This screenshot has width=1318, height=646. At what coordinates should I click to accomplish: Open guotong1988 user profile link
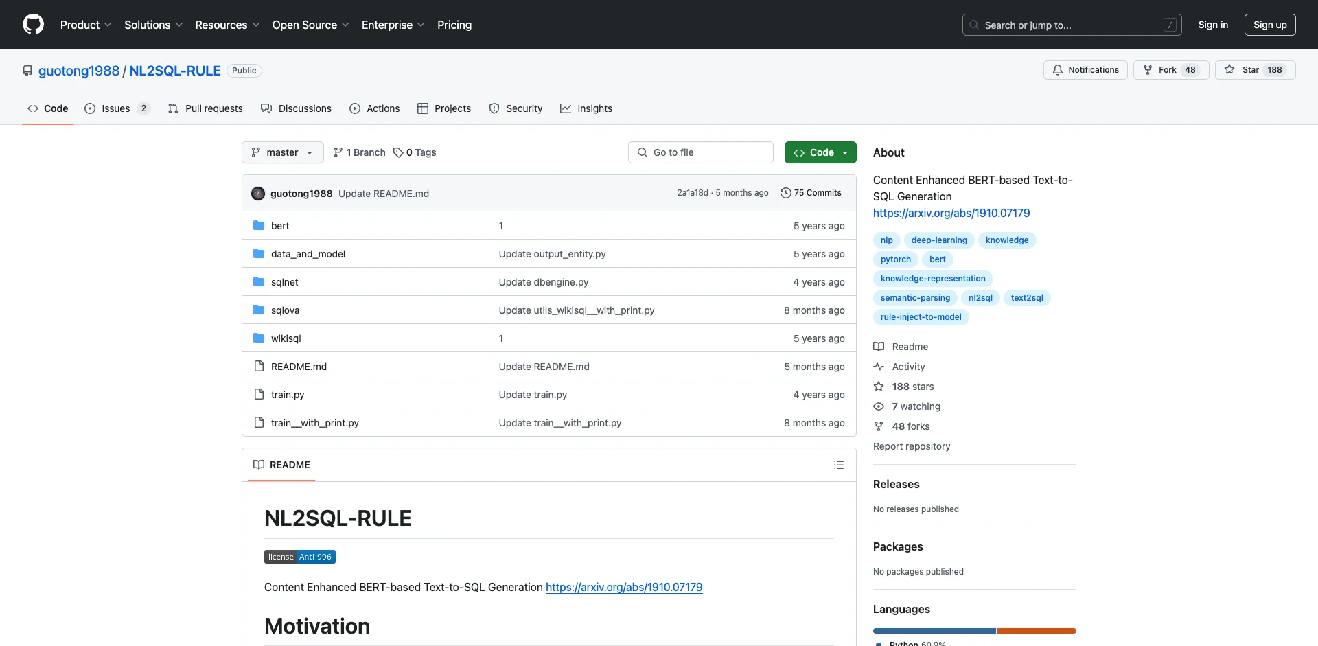(79, 71)
